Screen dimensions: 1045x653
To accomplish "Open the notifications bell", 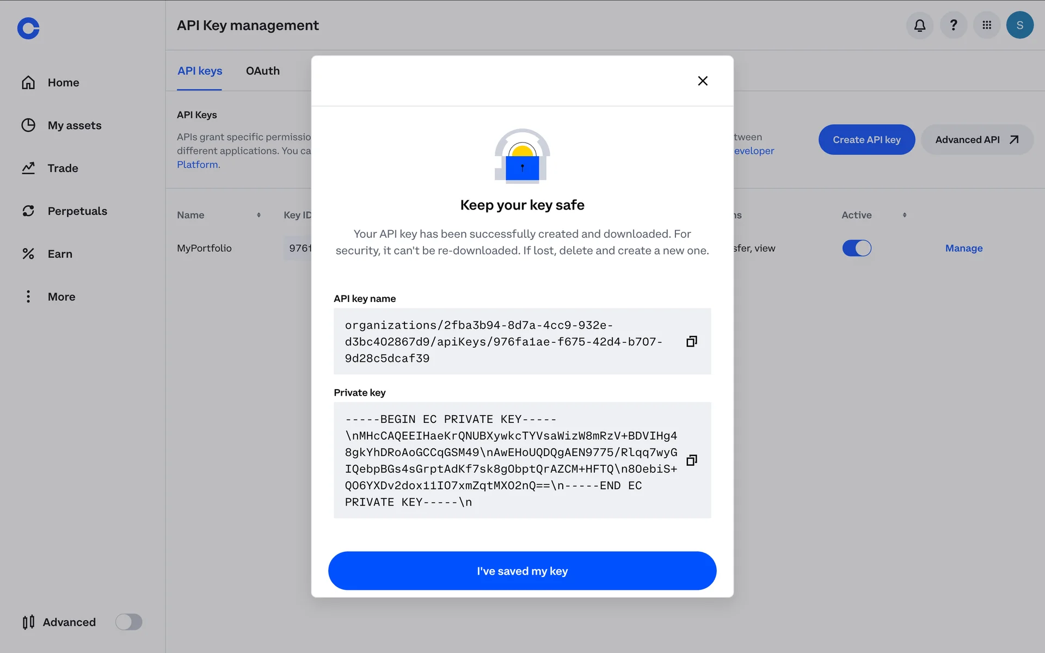I will tap(920, 25).
